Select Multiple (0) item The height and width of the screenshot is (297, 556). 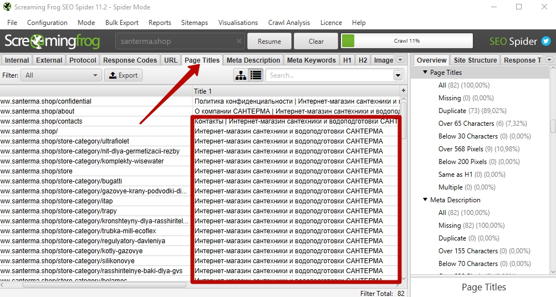point(467,187)
